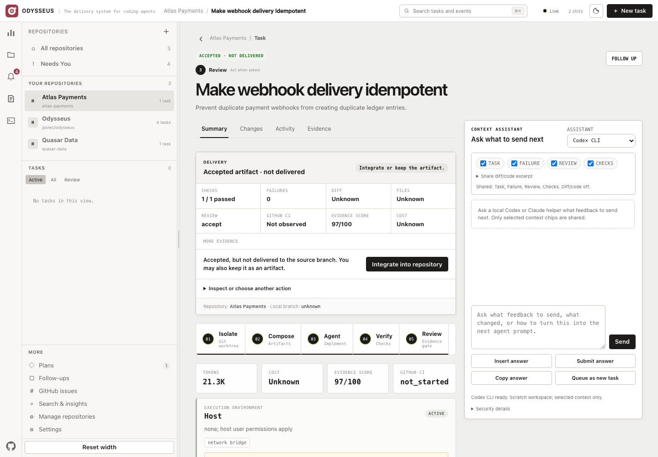658x457 pixels.
Task: Switch to the Evidence tab
Action: 319,129
